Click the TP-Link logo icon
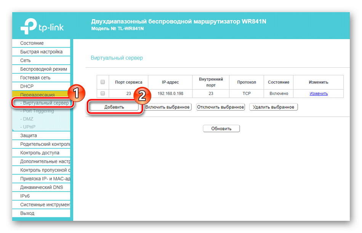Screen dimensions: 362x233 coord(27,26)
